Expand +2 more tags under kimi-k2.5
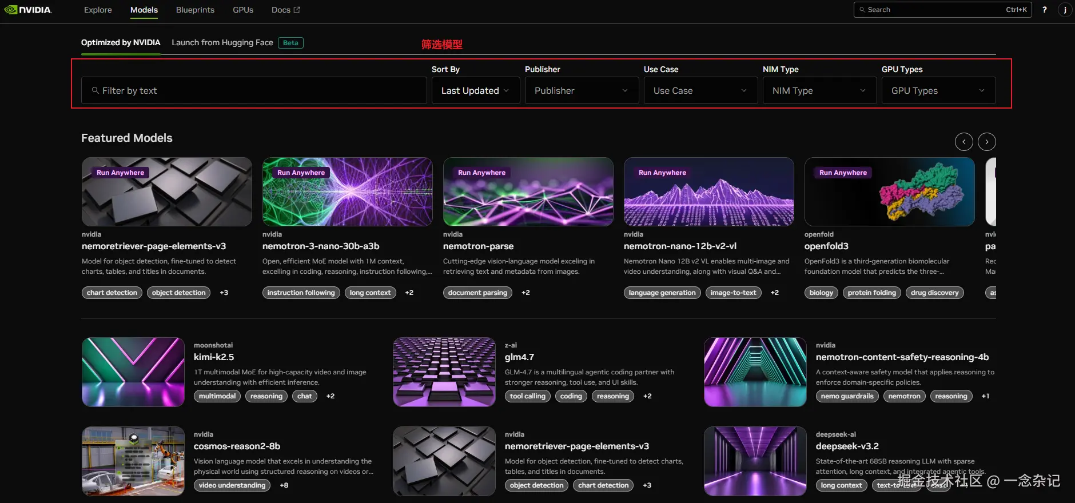This screenshot has width=1075, height=503. 331,396
